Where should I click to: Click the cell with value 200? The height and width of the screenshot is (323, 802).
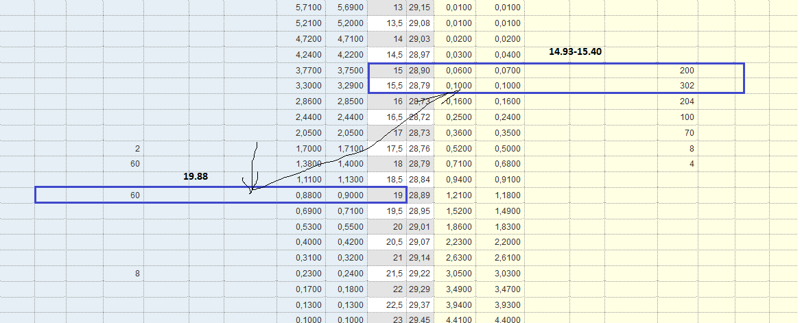tap(687, 71)
